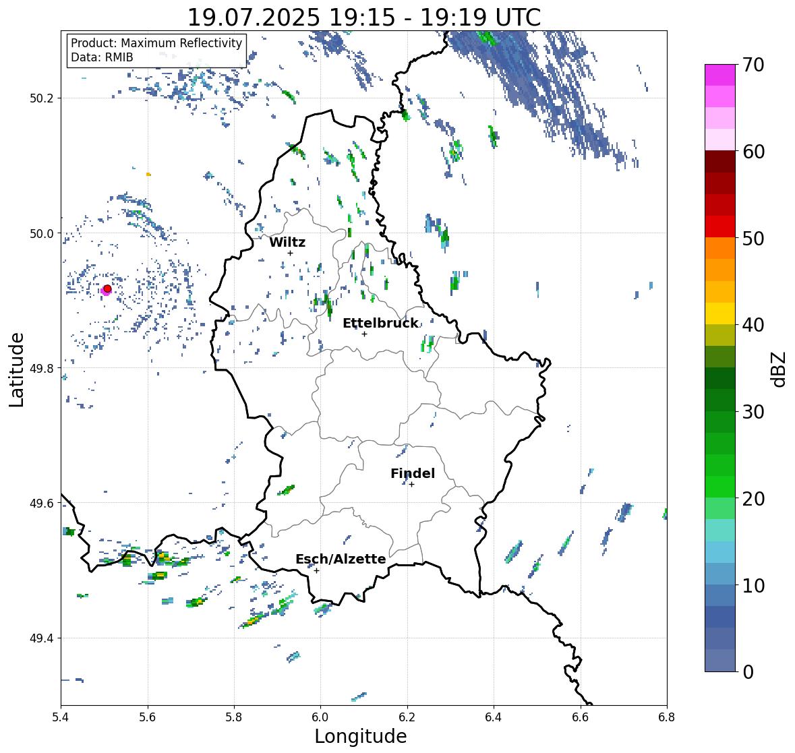
Task: Click the Wiltz station cross marker
Action: pyautogui.click(x=290, y=253)
